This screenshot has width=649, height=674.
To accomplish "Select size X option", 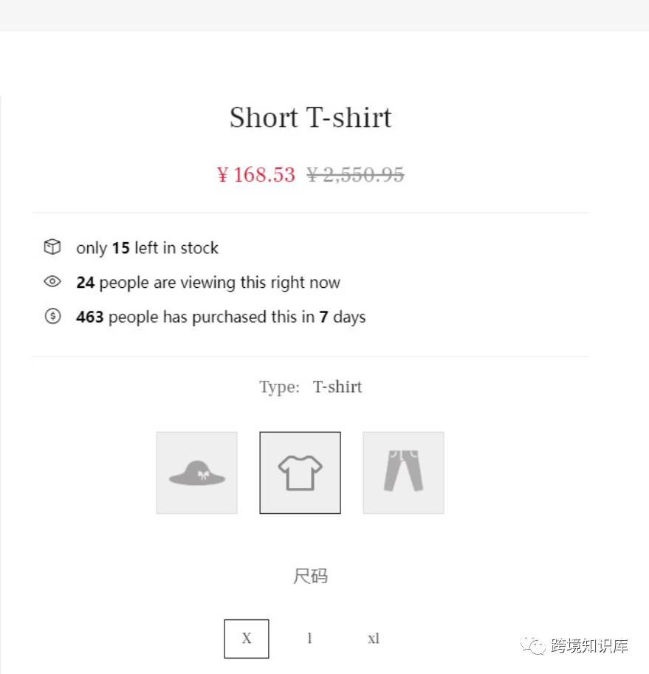I will click(x=247, y=639).
